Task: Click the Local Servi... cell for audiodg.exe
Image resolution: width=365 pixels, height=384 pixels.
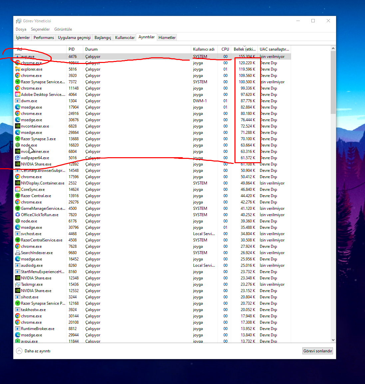Action: point(204,265)
